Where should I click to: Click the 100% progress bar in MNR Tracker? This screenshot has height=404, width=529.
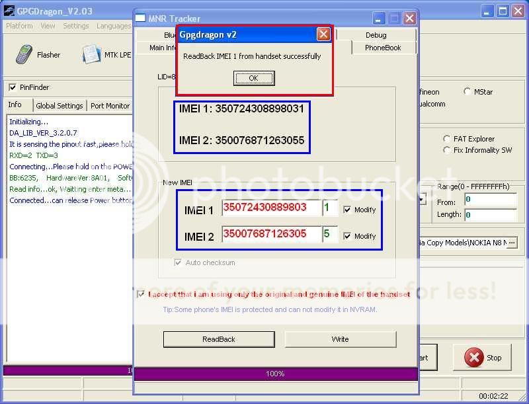pyautogui.click(x=276, y=374)
